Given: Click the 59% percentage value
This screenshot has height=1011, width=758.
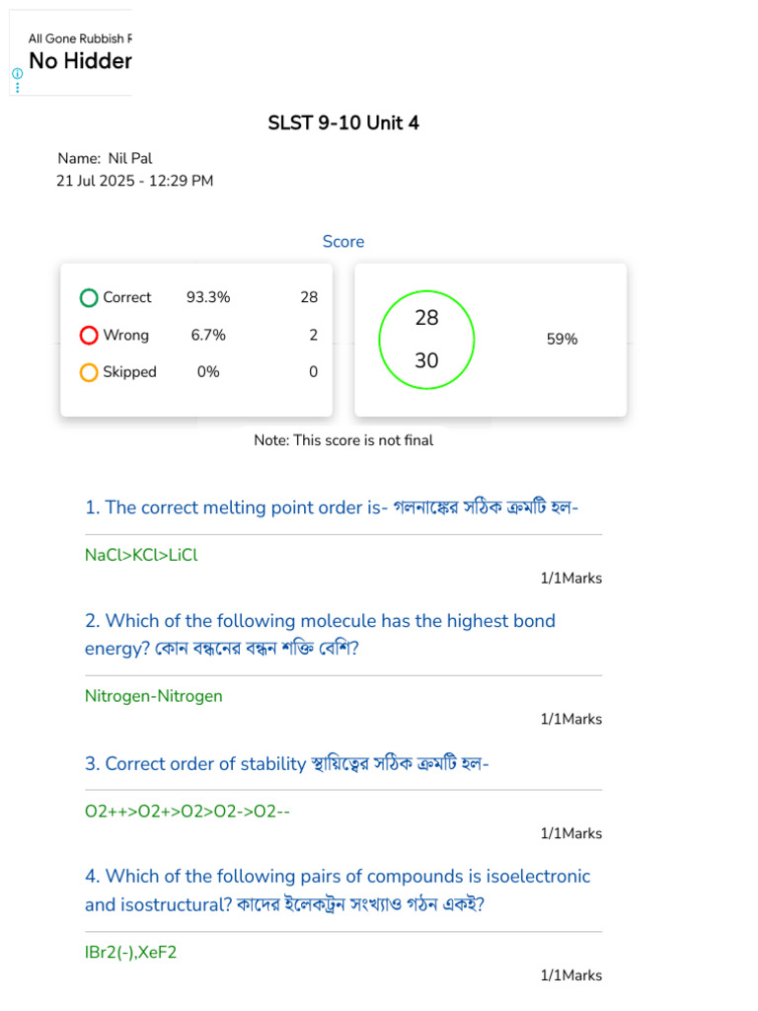Looking at the screenshot, I should pyautogui.click(x=562, y=340).
